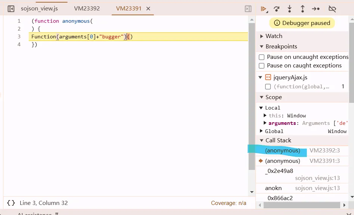This screenshot has width=354, height=215.
Task: Select the _0x2e49a8 call stack frame
Action: pyautogui.click(x=302, y=174)
